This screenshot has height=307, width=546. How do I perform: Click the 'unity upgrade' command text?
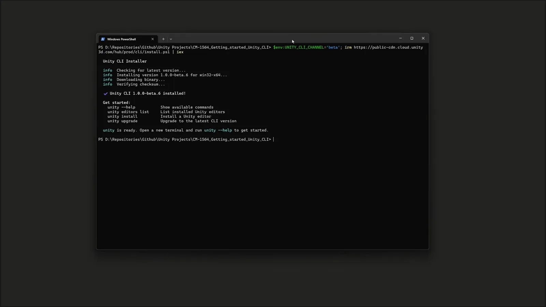click(x=123, y=121)
